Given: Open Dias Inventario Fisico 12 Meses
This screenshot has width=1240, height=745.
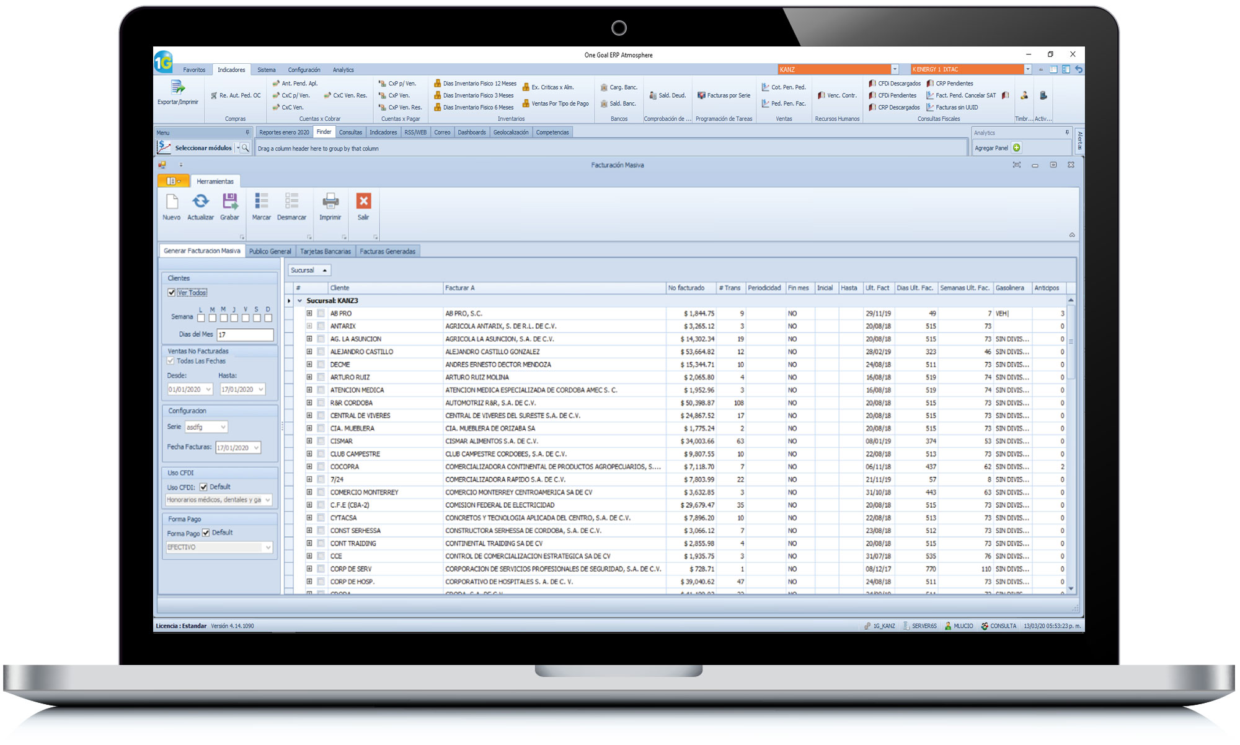Looking at the screenshot, I should pos(475,84).
